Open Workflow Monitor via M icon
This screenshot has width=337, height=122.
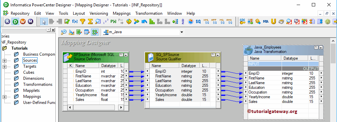point(31,21)
